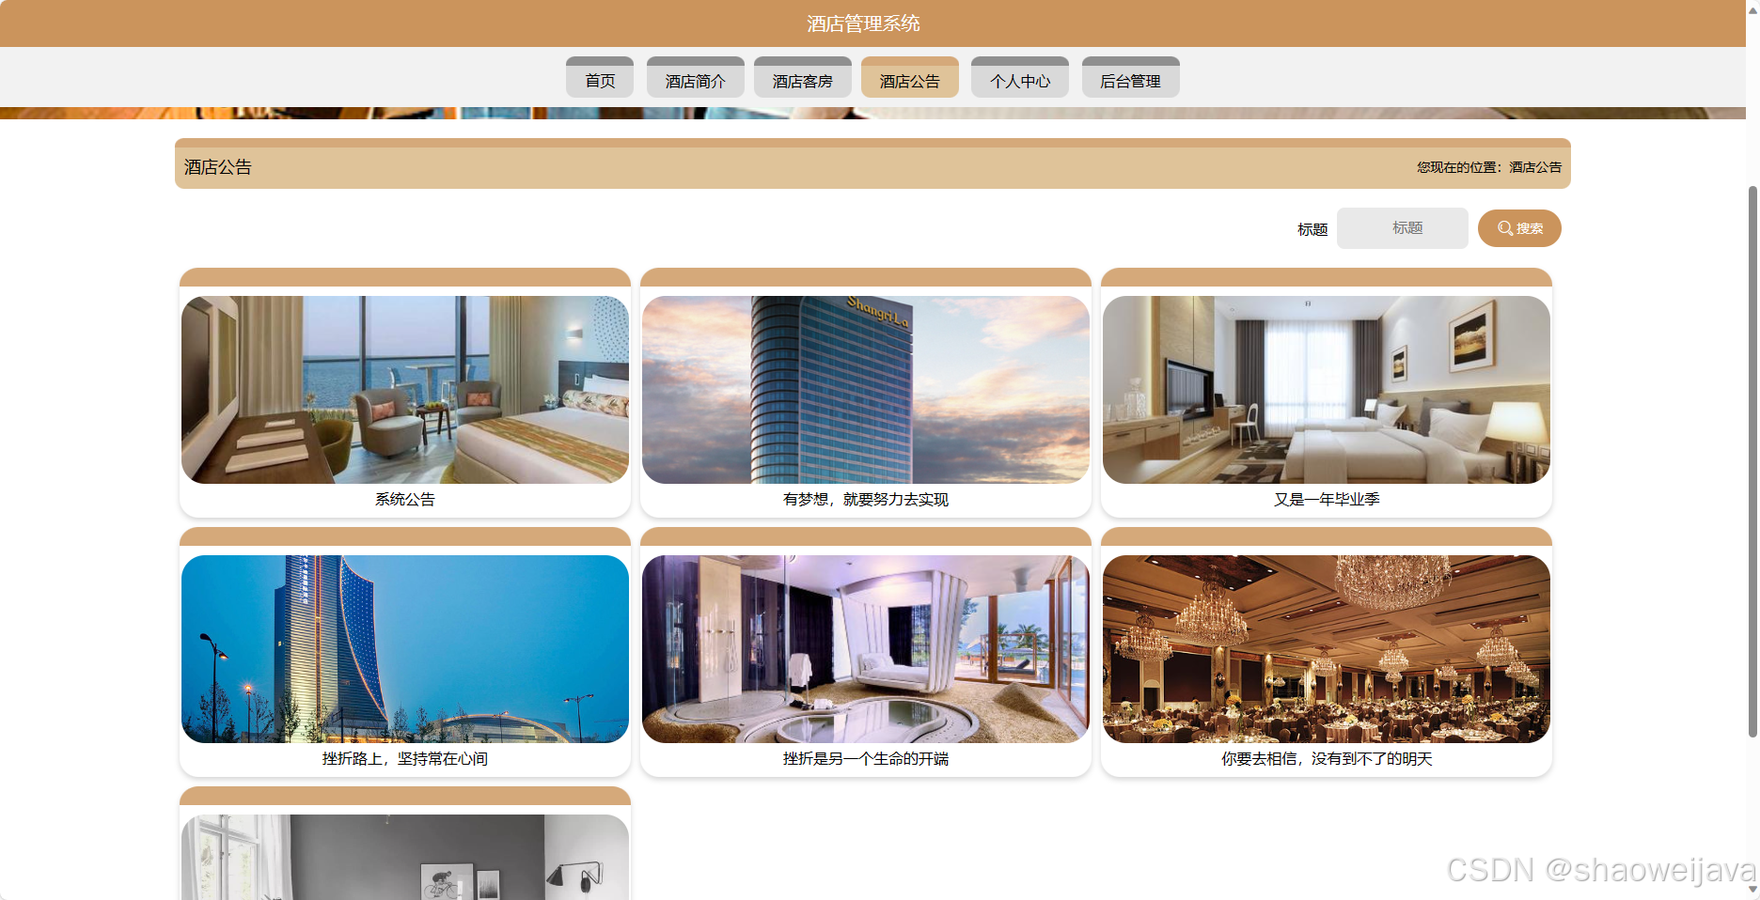Open the 你要去相信，没有到不了的明天 title

(x=1327, y=759)
